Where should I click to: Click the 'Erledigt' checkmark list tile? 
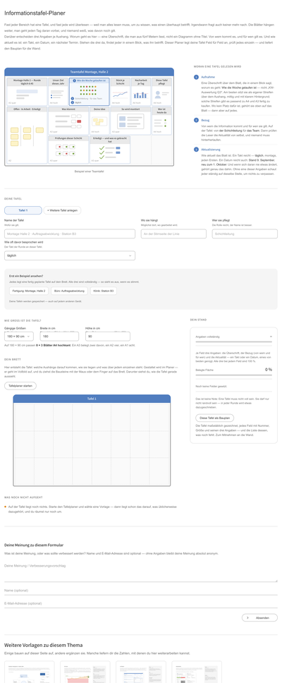110,150
